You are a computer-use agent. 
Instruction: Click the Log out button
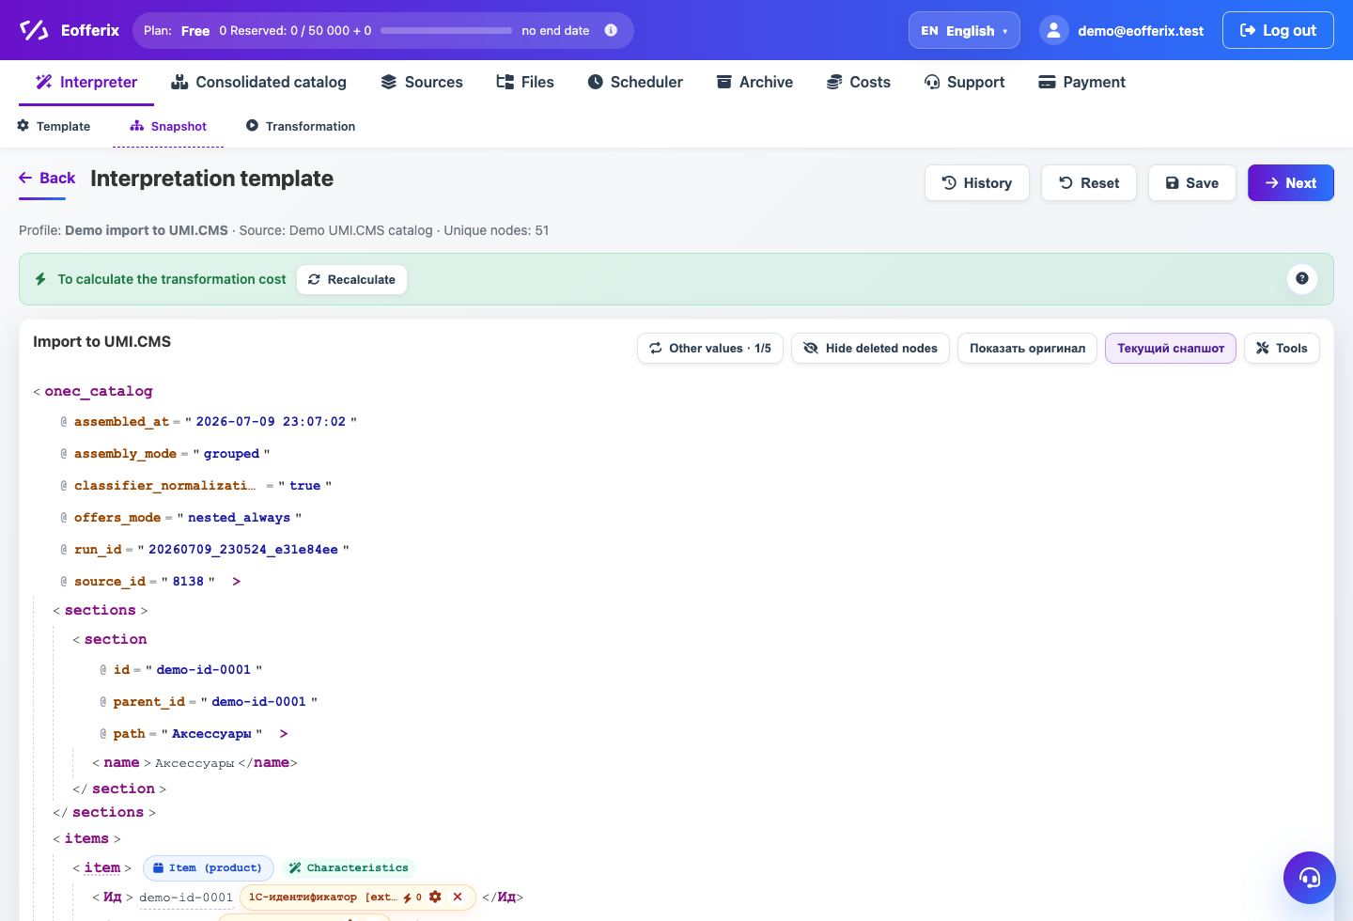[x=1278, y=30]
